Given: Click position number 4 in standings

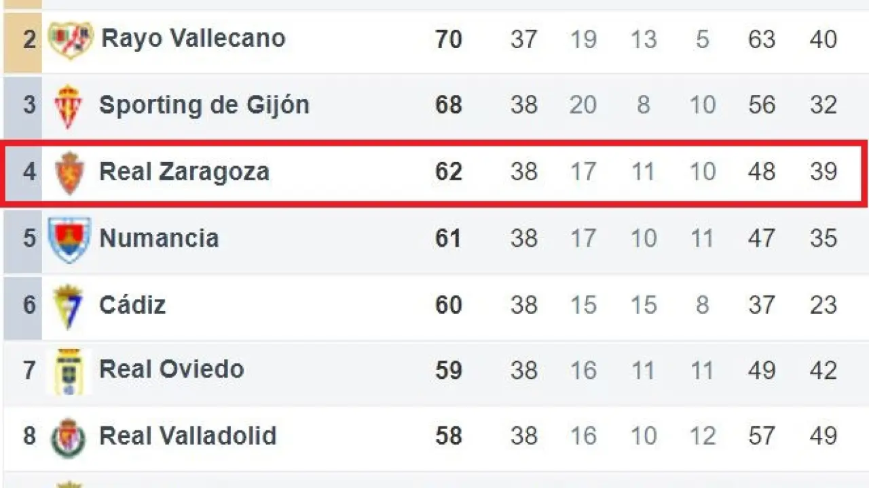Looking at the screenshot, I should click(29, 171).
